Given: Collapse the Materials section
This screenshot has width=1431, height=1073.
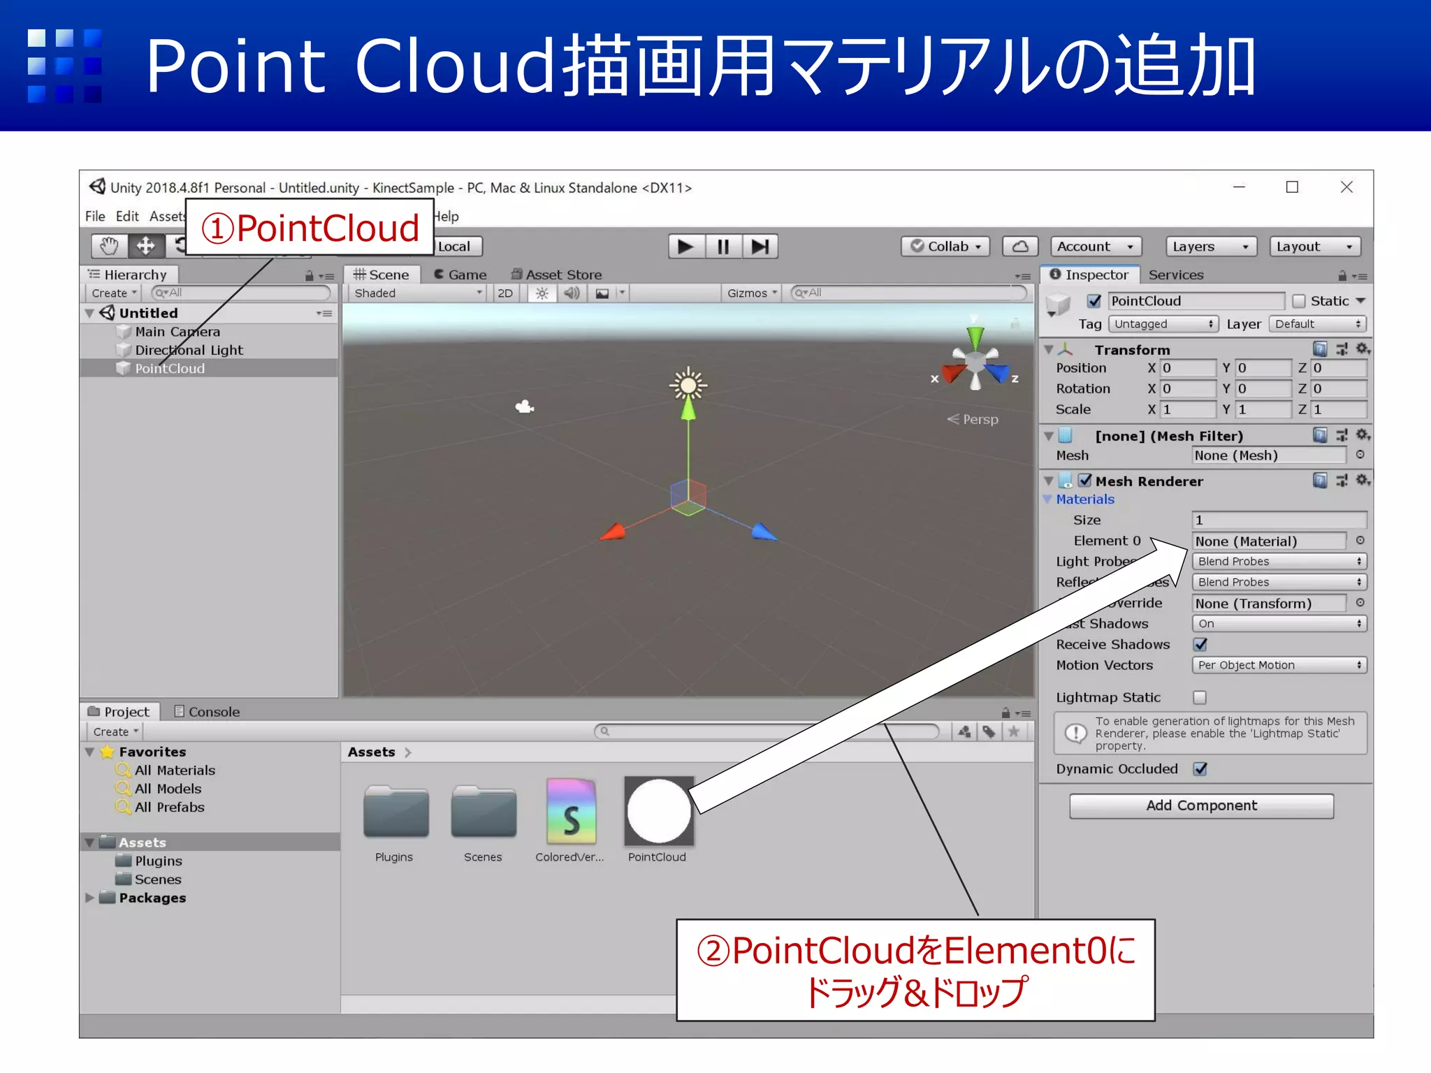Looking at the screenshot, I should [x=1047, y=499].
